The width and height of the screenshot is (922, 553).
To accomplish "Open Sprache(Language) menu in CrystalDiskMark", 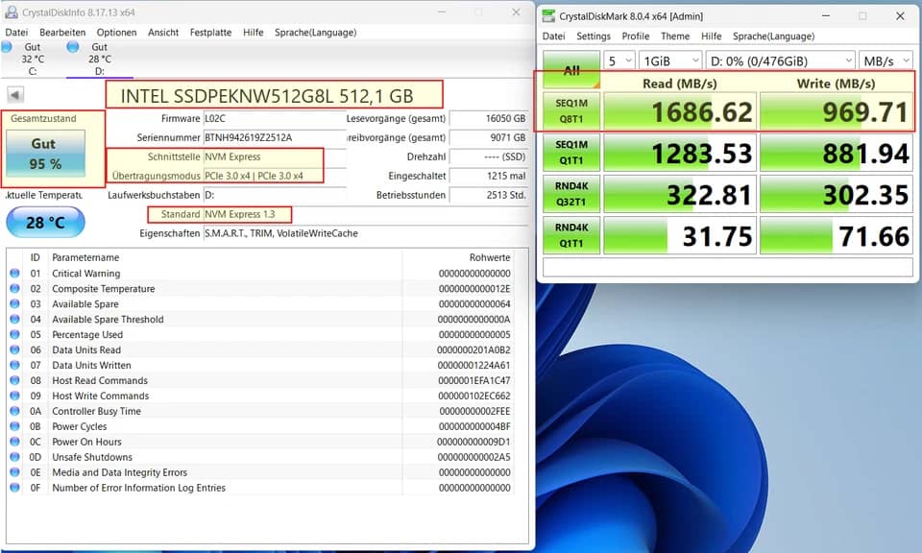I will click(773, 36).
